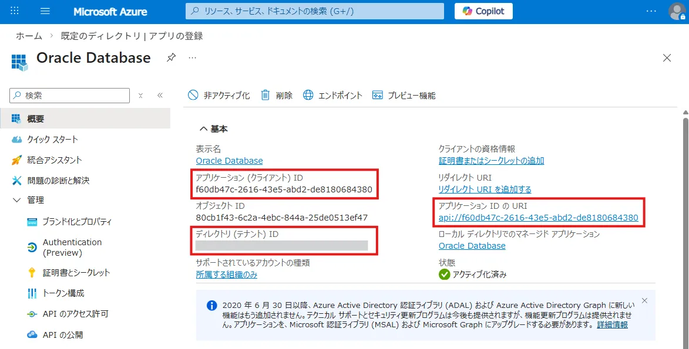Navigate to ホーム via the breadcrumb

[x=29, y=35]
